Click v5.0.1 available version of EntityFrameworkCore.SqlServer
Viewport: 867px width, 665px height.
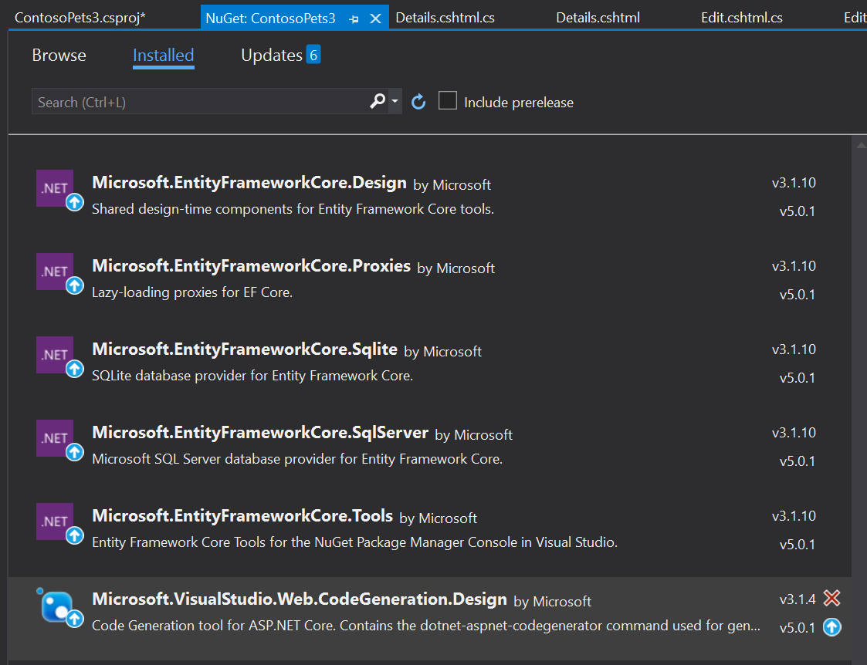coord(798,461)
